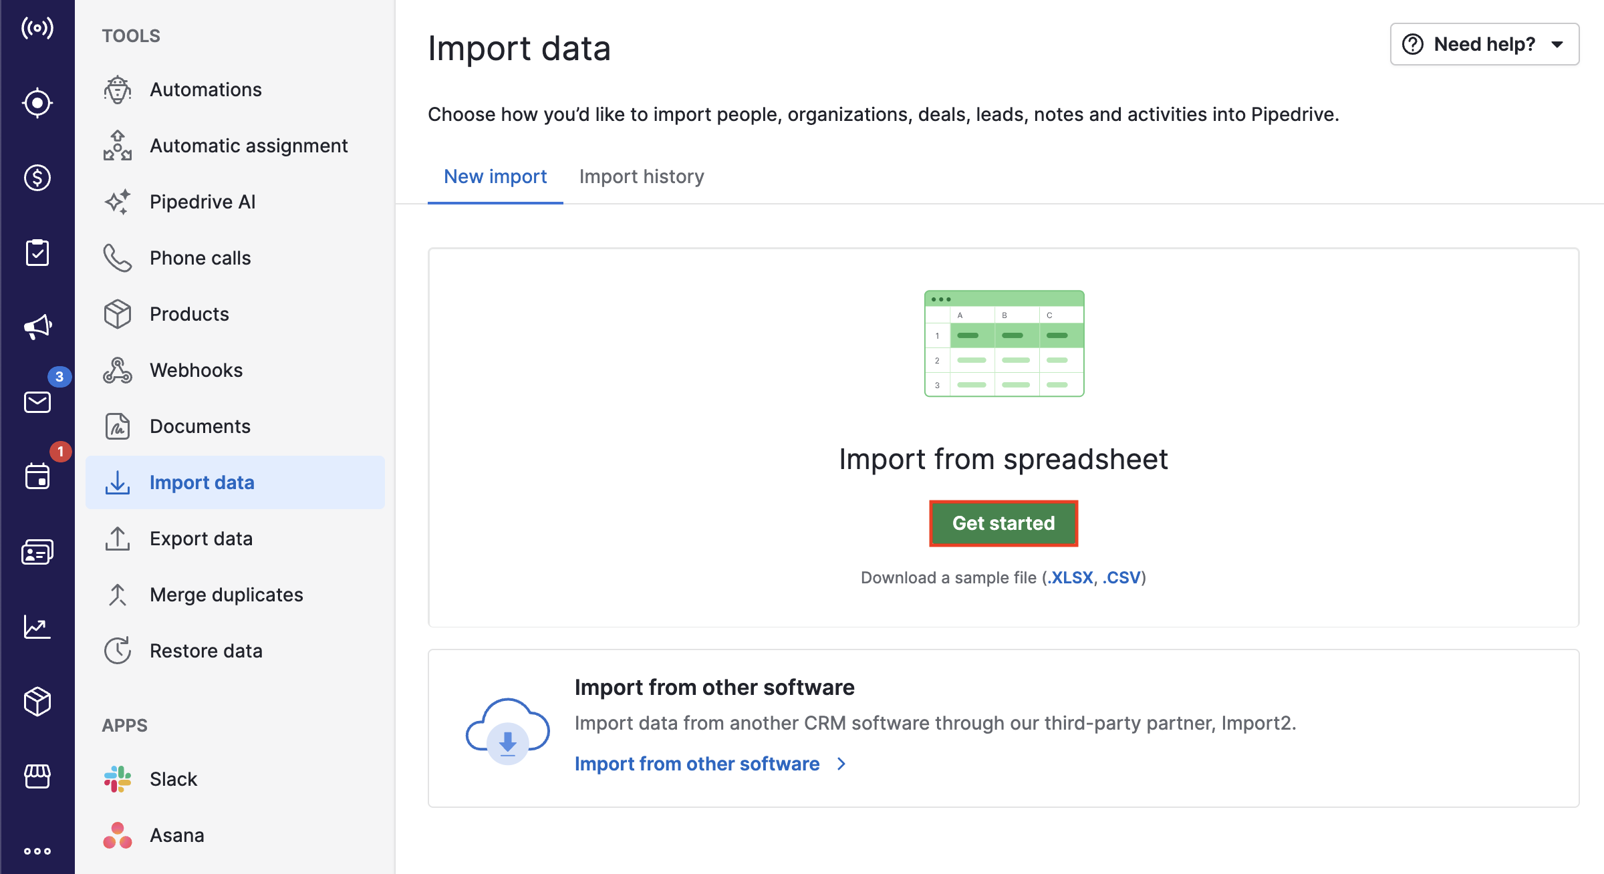Image resolution: width=1604 pixels, height=874 pixels.
Task: Open Webhooks from the Tools list
Action: pos(195,370)
